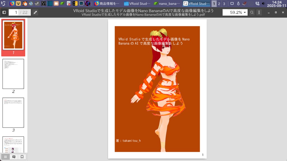287x161 pixels.
Task: Launch the system monitor from the panel
Action: (x=81, y=3)
